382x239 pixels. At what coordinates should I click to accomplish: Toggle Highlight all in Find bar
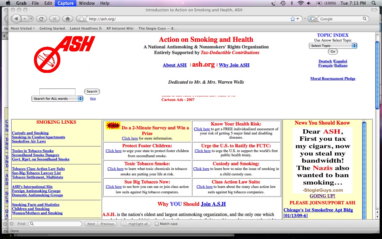click(x=136, y=224)
